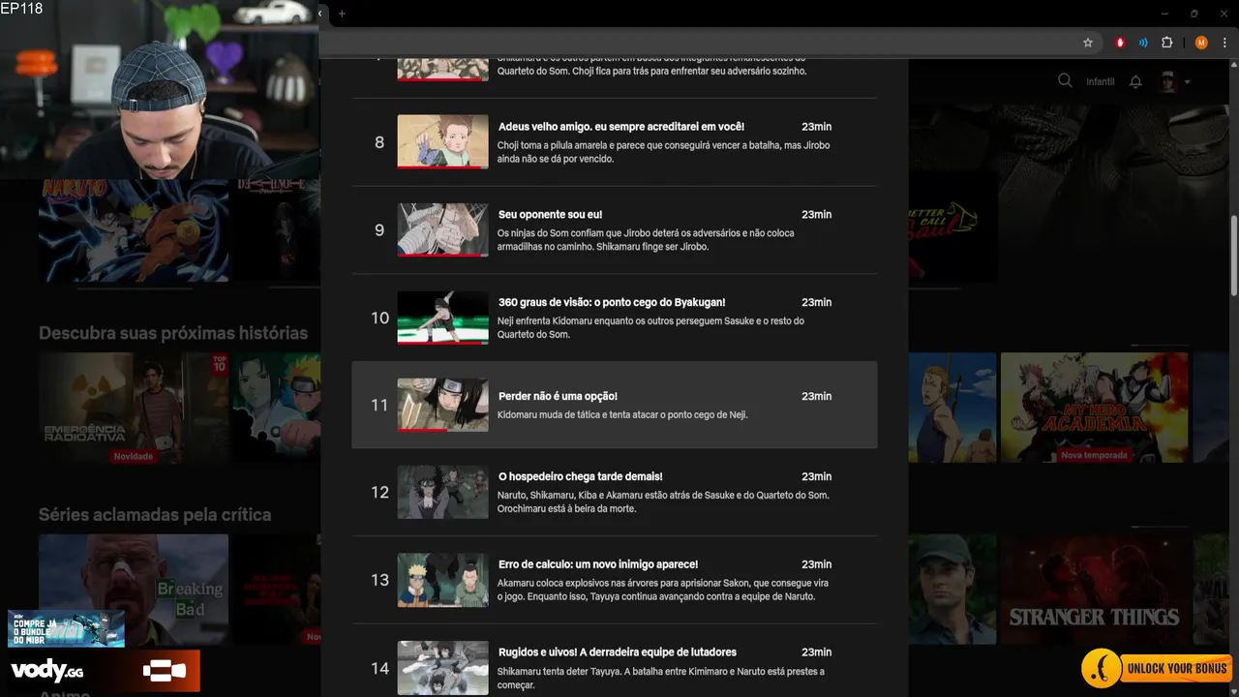Select title 'Perder não é uma opção!'

coord(558,397)
